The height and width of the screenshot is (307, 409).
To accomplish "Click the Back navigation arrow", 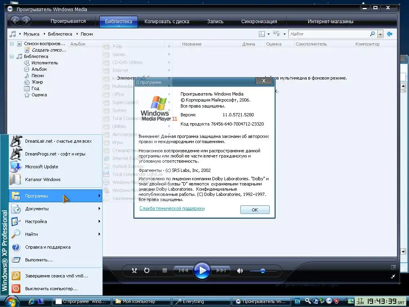I will pos(15,21).
